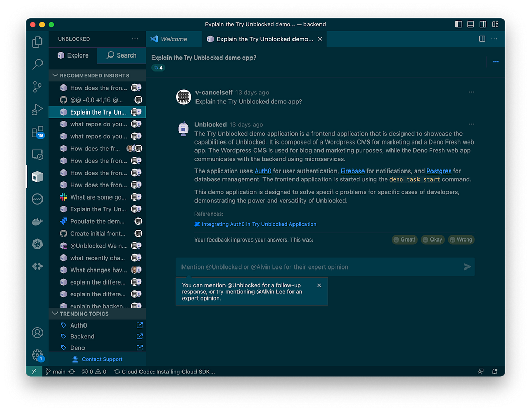Rate the answer as Great!

pos(404,239)
